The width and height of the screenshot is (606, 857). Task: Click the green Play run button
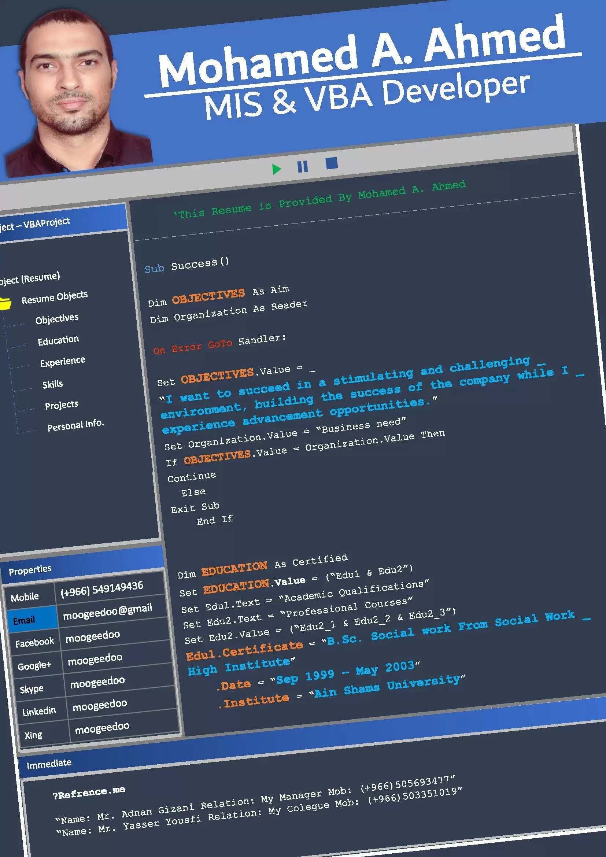click(x=276, y=169)
